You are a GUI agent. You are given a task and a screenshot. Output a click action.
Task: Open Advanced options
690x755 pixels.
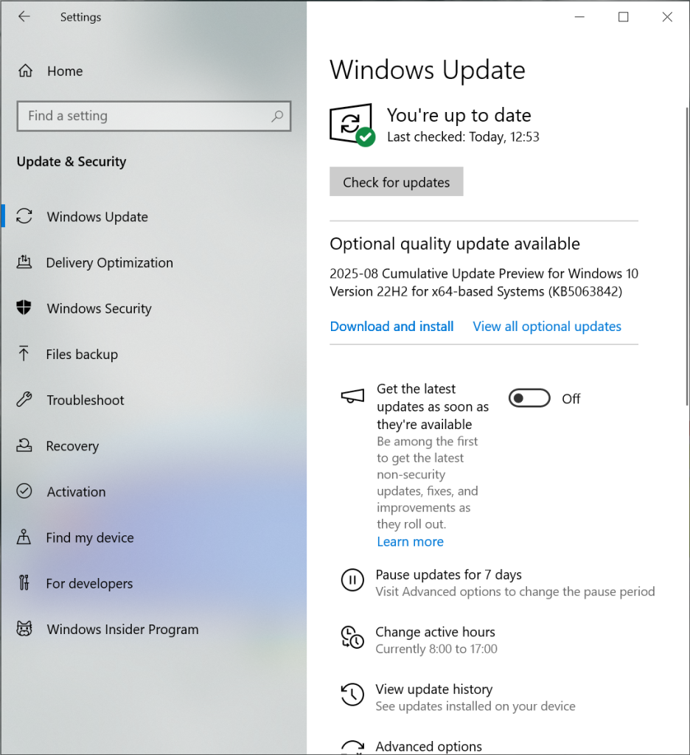click(428, 746)
